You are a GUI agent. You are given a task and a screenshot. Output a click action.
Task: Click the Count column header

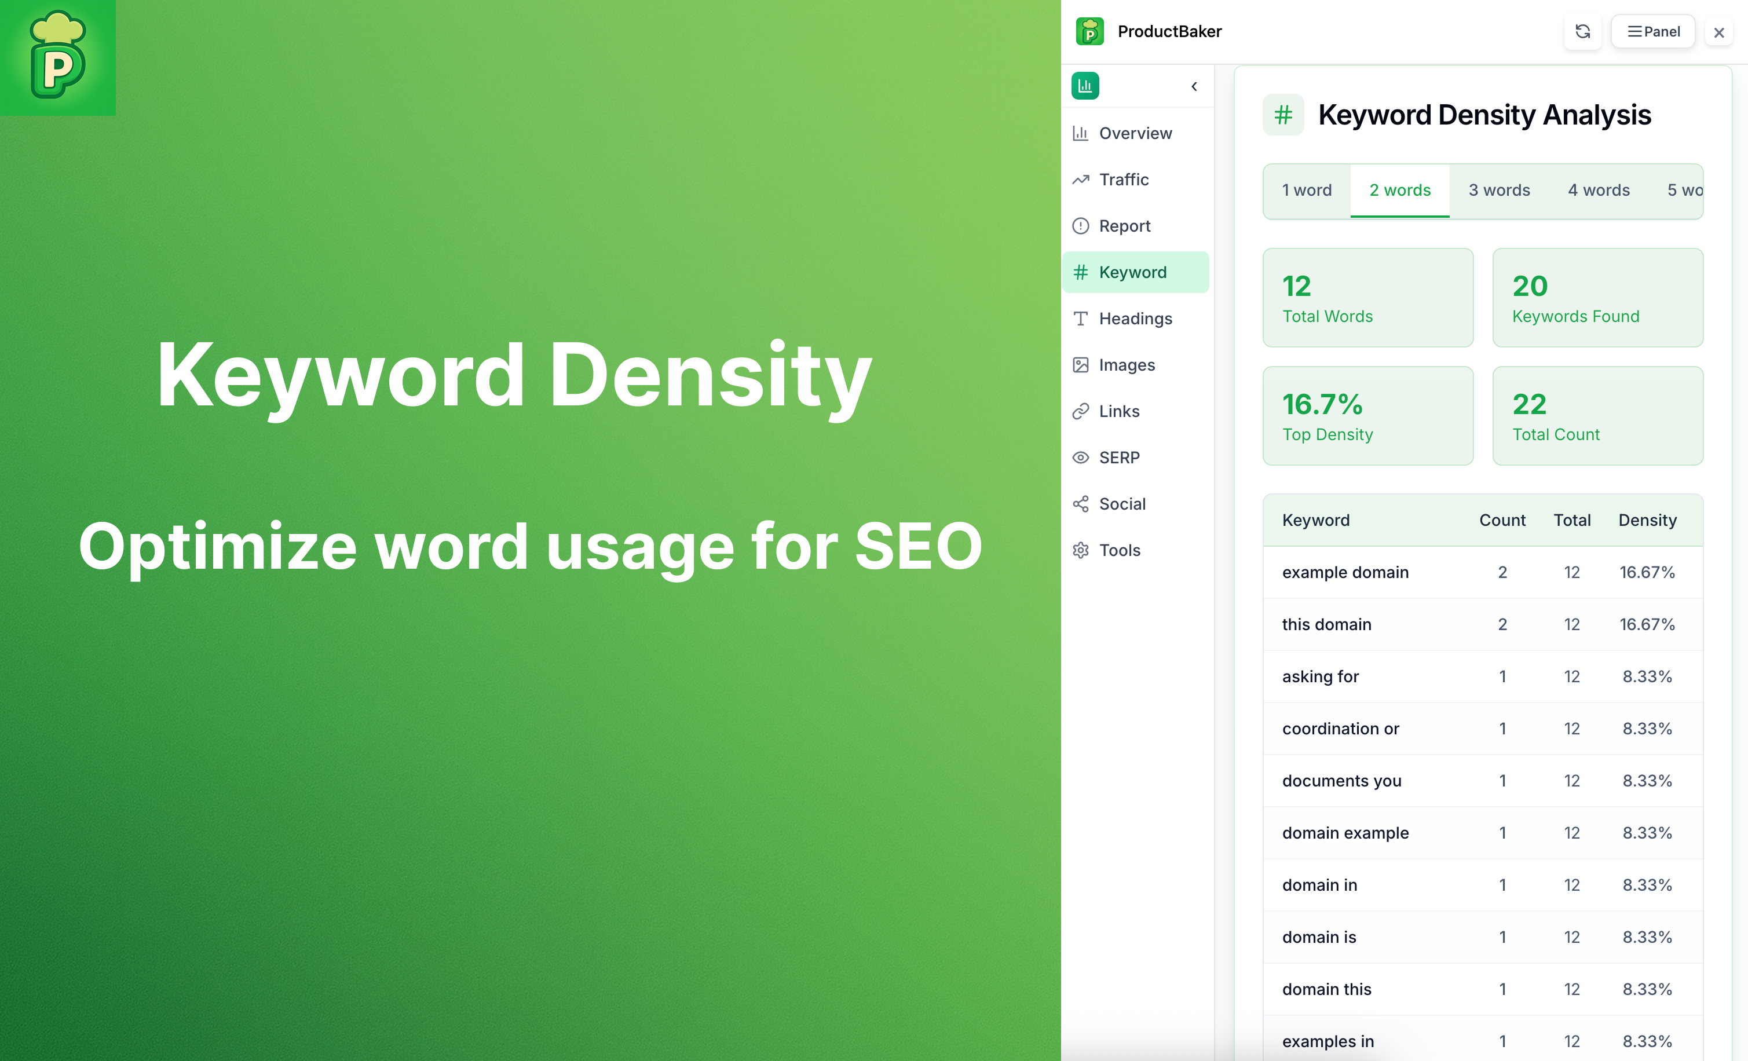[x=1502, y=520]
